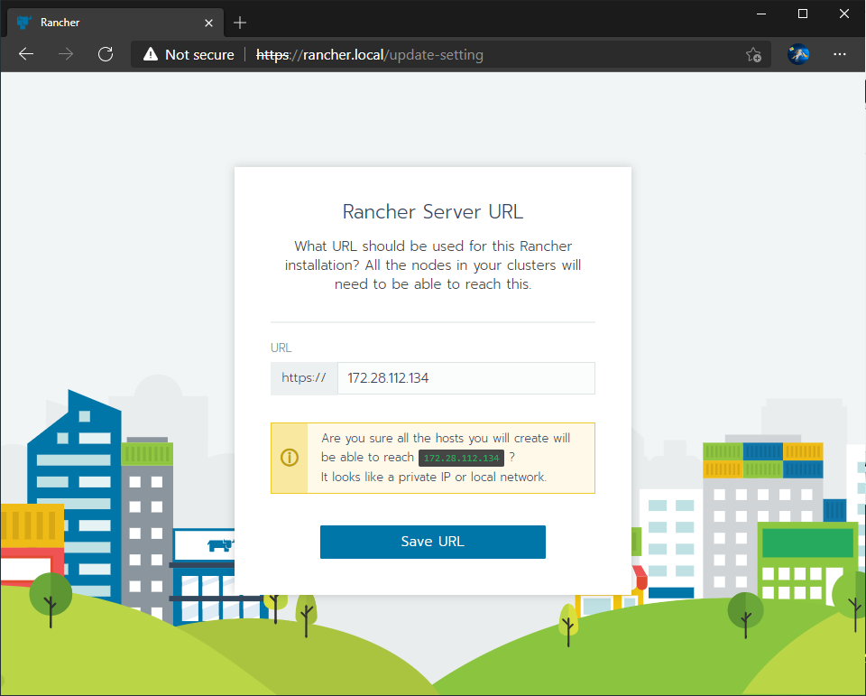Click the Save URL button
866x696 pixels.
tap(432, 542)
